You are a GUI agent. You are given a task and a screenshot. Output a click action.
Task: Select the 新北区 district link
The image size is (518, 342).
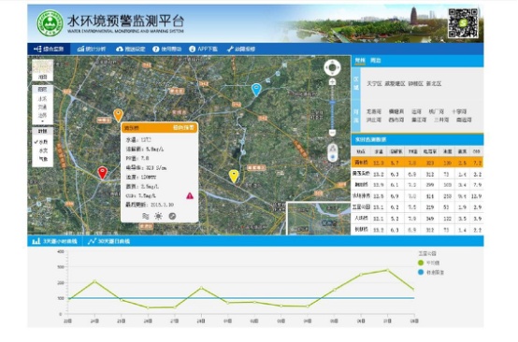[434, 83]
